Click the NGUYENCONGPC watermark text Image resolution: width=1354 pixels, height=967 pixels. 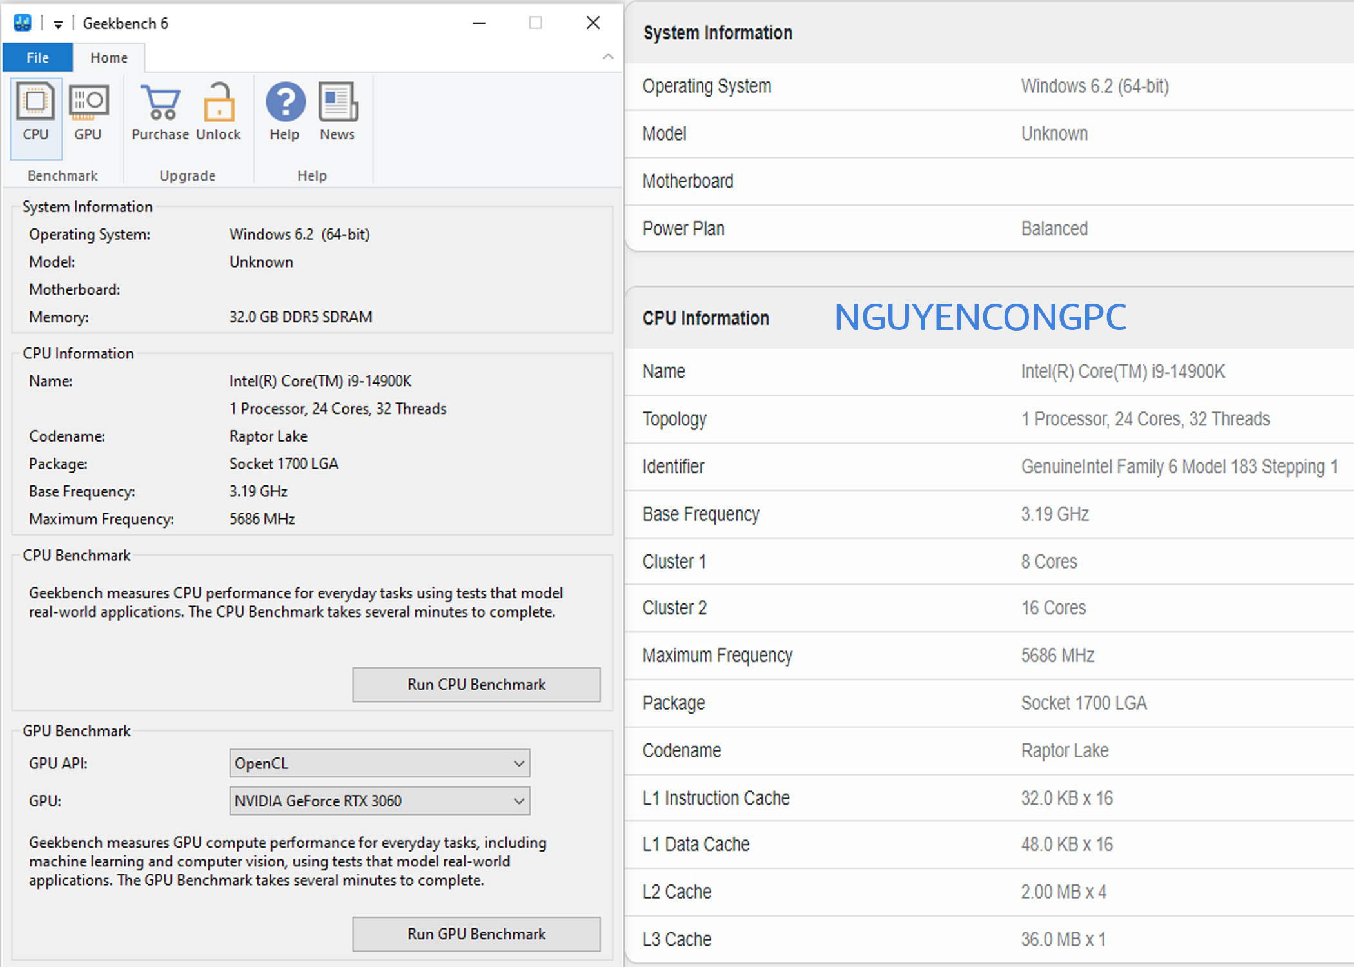tap(979, 317)
